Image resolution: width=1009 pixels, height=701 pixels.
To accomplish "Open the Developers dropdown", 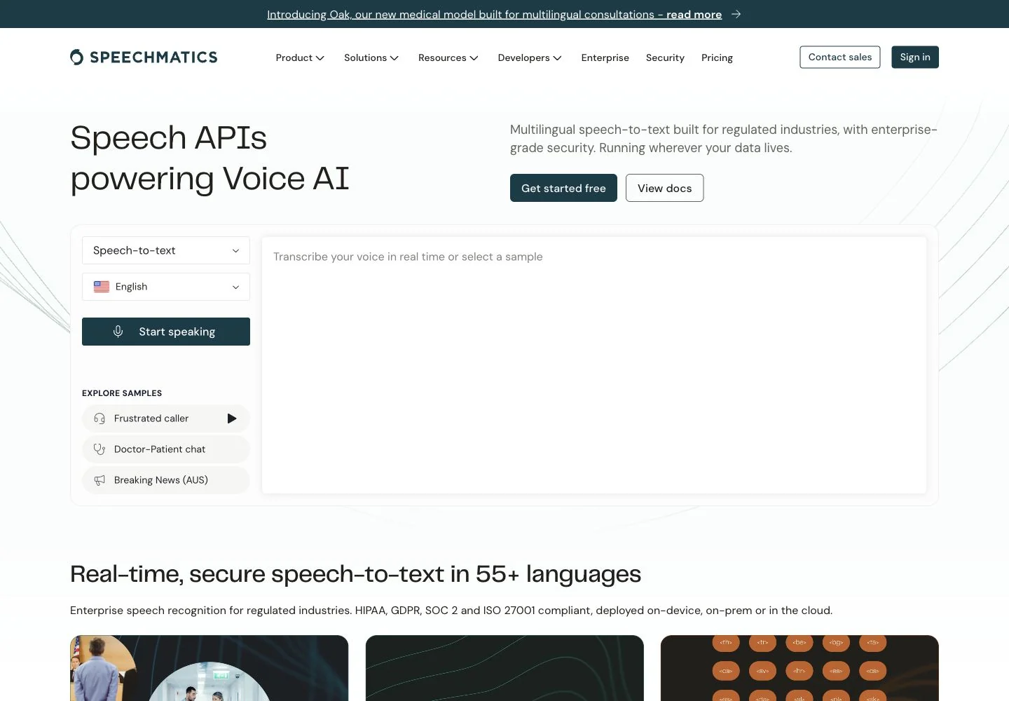I will pos(530,57).
